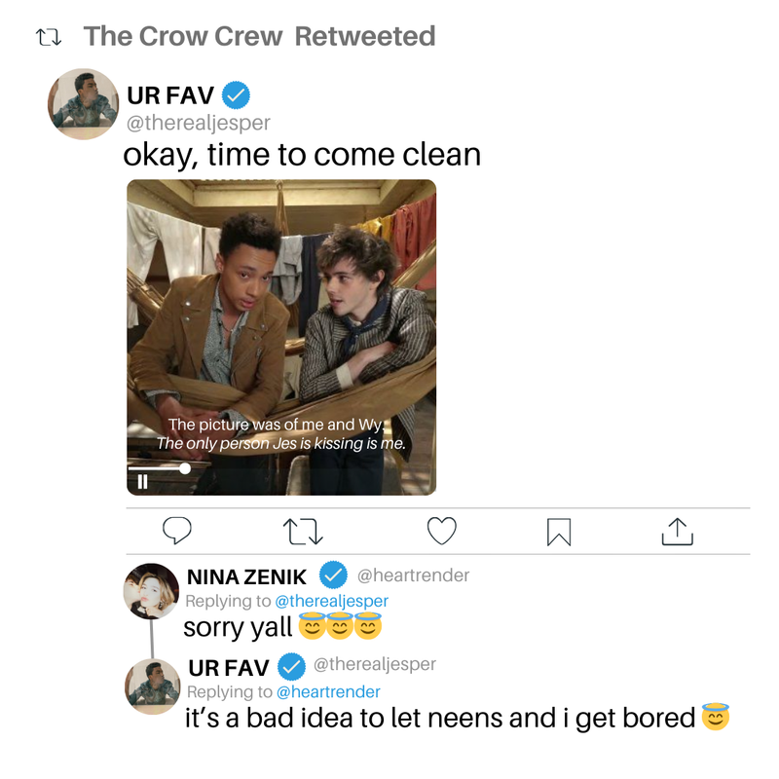Open The Crow Crew profile from retweet header
779x779 pixels.
pyautogui.click(x=183, y=36)
